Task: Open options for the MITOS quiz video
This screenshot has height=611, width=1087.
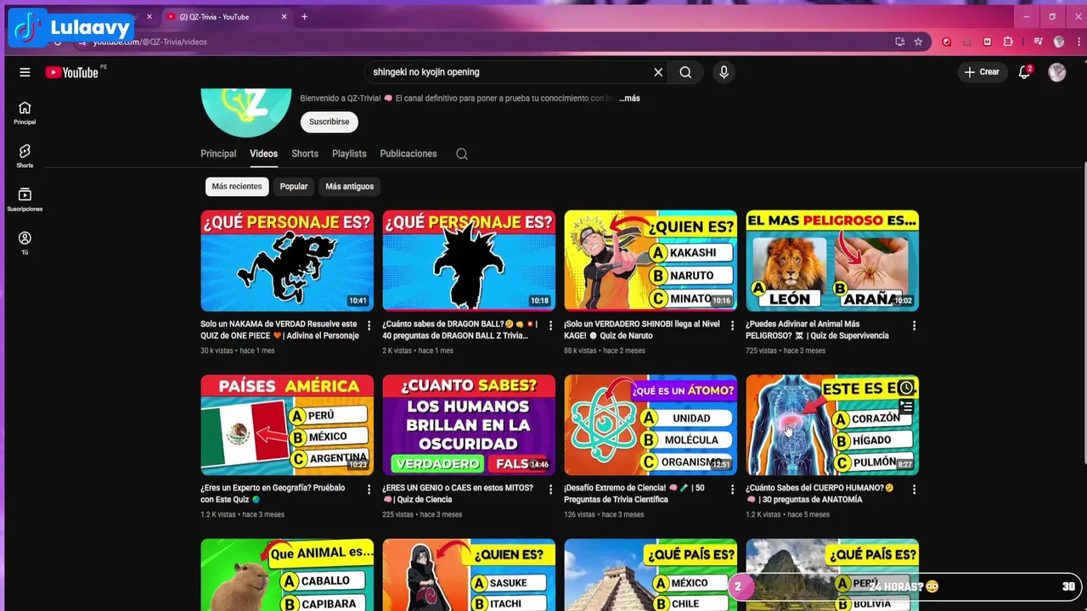Action: point(550,490)
